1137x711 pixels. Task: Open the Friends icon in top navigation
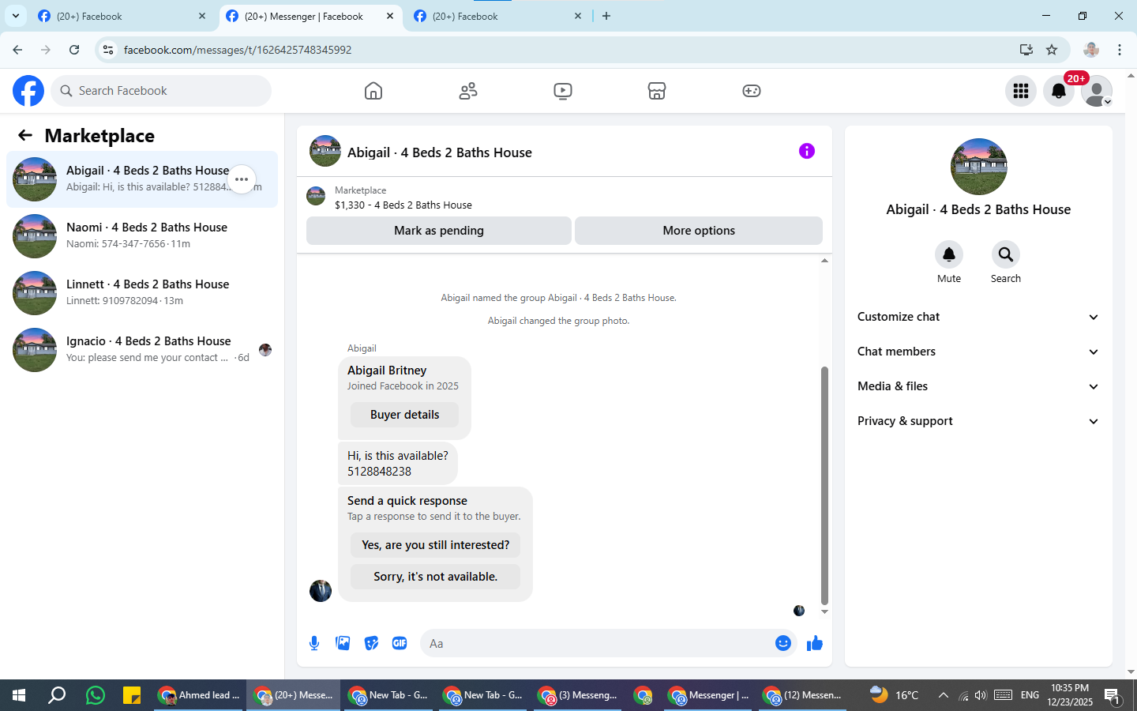pyautogui.click(x=468, y=91)
